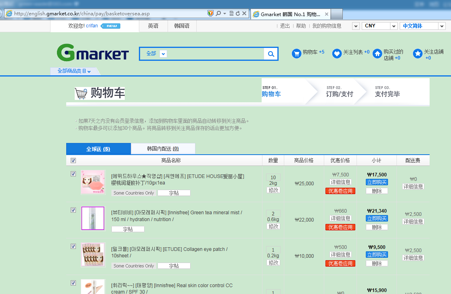
Task: Click the search magnifier button
Action: 271,54
